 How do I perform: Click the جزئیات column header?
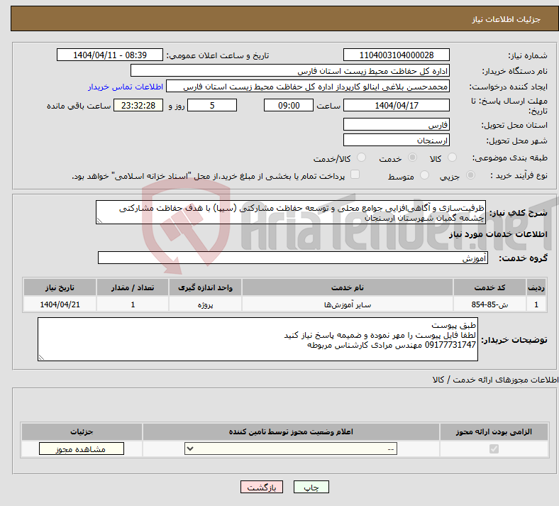[x=82, y=431]
